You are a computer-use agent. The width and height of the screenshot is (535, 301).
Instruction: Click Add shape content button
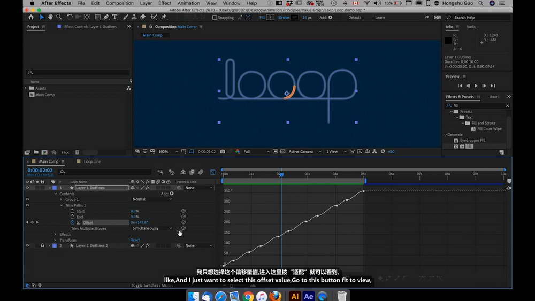coord(172,194)
